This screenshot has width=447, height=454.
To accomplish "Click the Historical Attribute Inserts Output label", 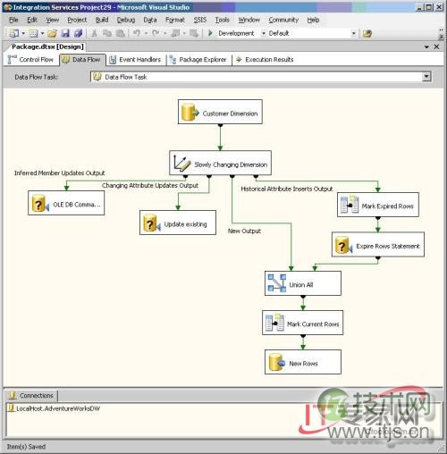I will click(287, 189).
